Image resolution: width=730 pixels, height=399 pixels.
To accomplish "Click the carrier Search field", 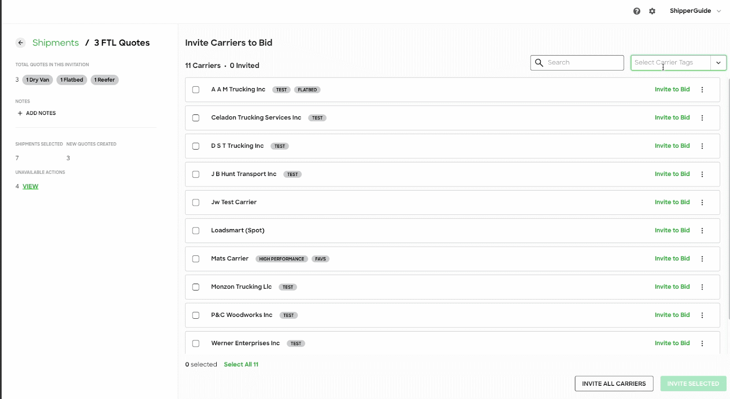I will [x=583, y=63].
